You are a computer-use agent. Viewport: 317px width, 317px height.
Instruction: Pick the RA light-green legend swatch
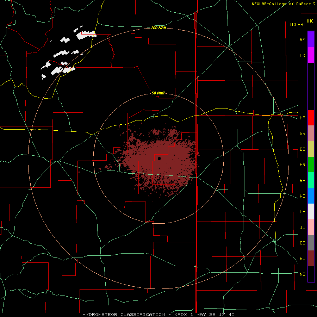coord(311,180)
